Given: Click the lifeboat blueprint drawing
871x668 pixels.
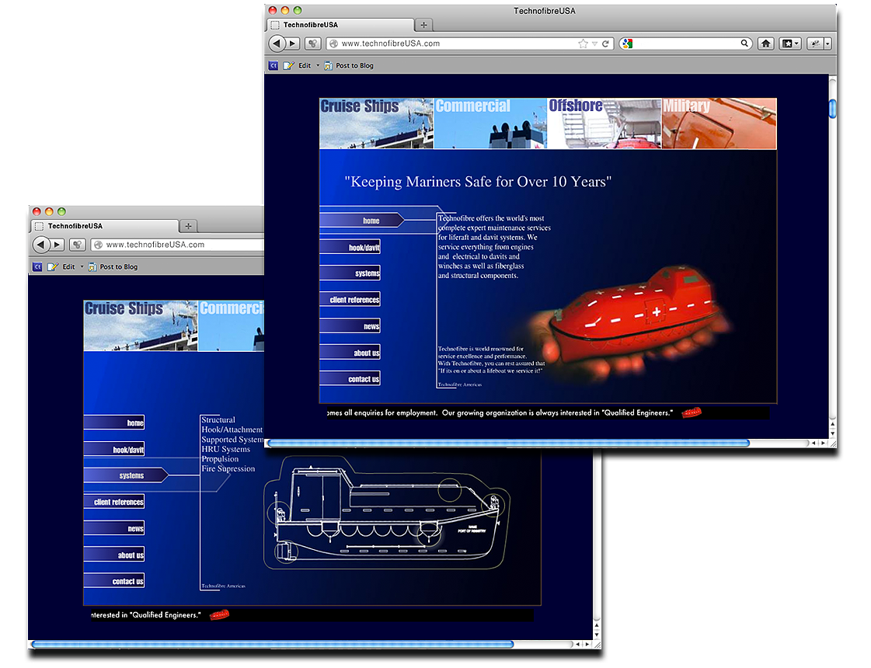Looking at the screenshot, I should (x=387, y=513).
